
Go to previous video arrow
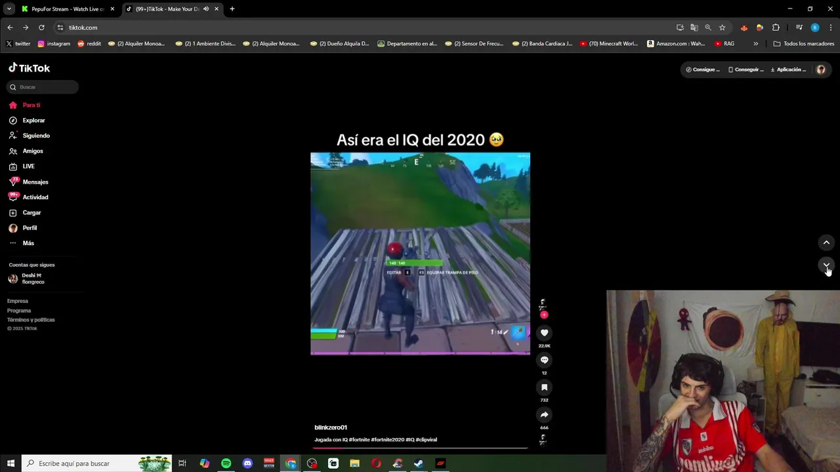tap(826, 243)
